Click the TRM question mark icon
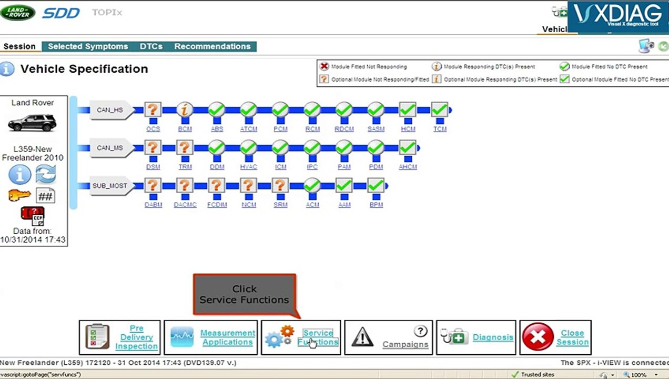The width and height of the screenshot is (669, 379). point(185,148)
